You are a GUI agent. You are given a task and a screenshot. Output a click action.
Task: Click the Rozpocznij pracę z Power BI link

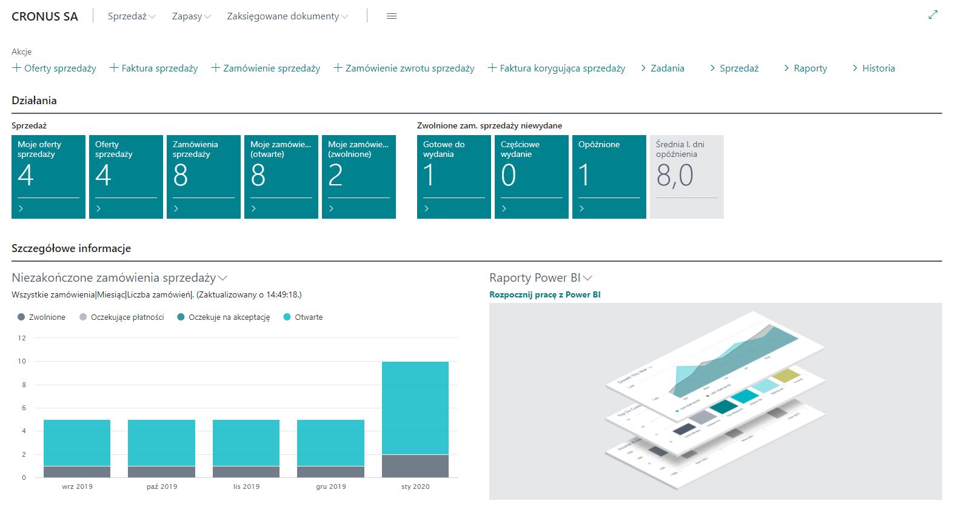544,295
